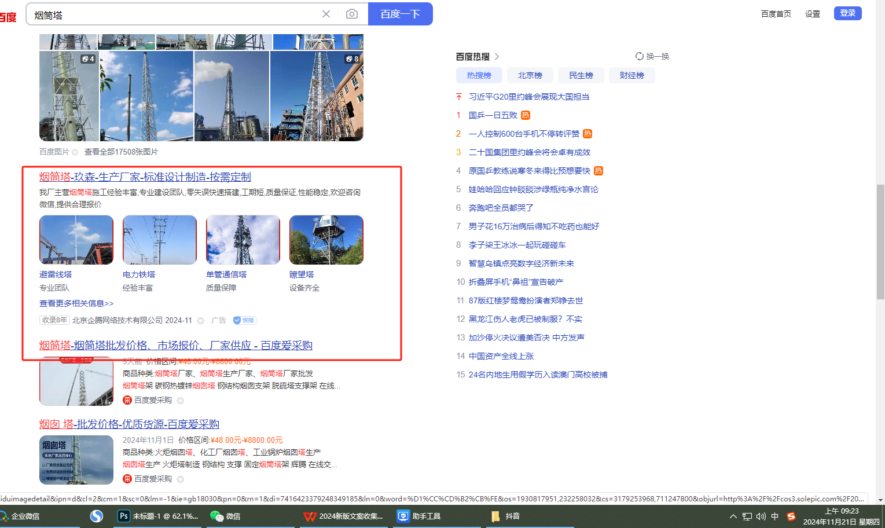Open the 烟囱塔 product thumbnail
The image size is (885, 528).
[76, 460]
